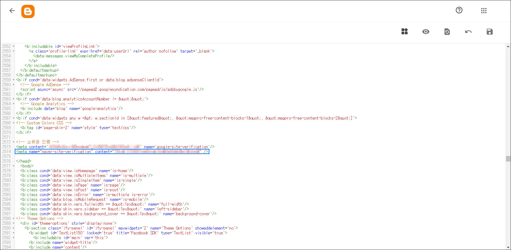This screenshot has width=511, height=250.
Task: Open the Google apps grid
Action: pyautogui.click(x=484, y=11)
